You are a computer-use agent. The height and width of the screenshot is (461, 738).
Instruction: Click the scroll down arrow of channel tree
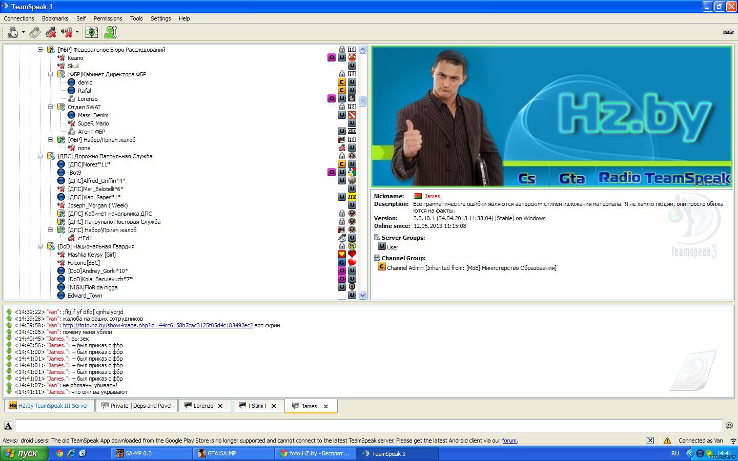tap(363, 296)
